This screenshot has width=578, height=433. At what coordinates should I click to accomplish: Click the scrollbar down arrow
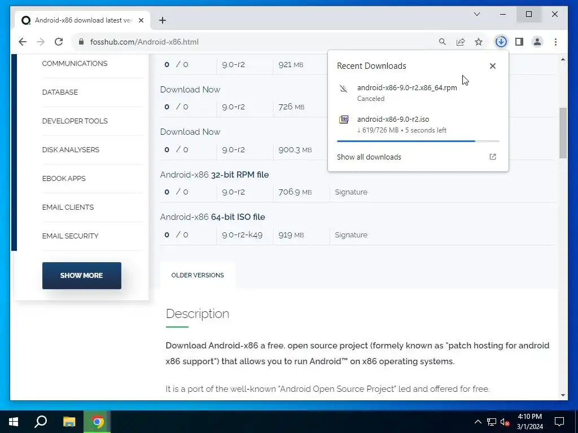pos(563,395)
